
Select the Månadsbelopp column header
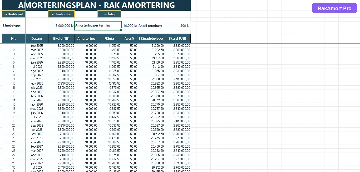(x=151, y=38)
